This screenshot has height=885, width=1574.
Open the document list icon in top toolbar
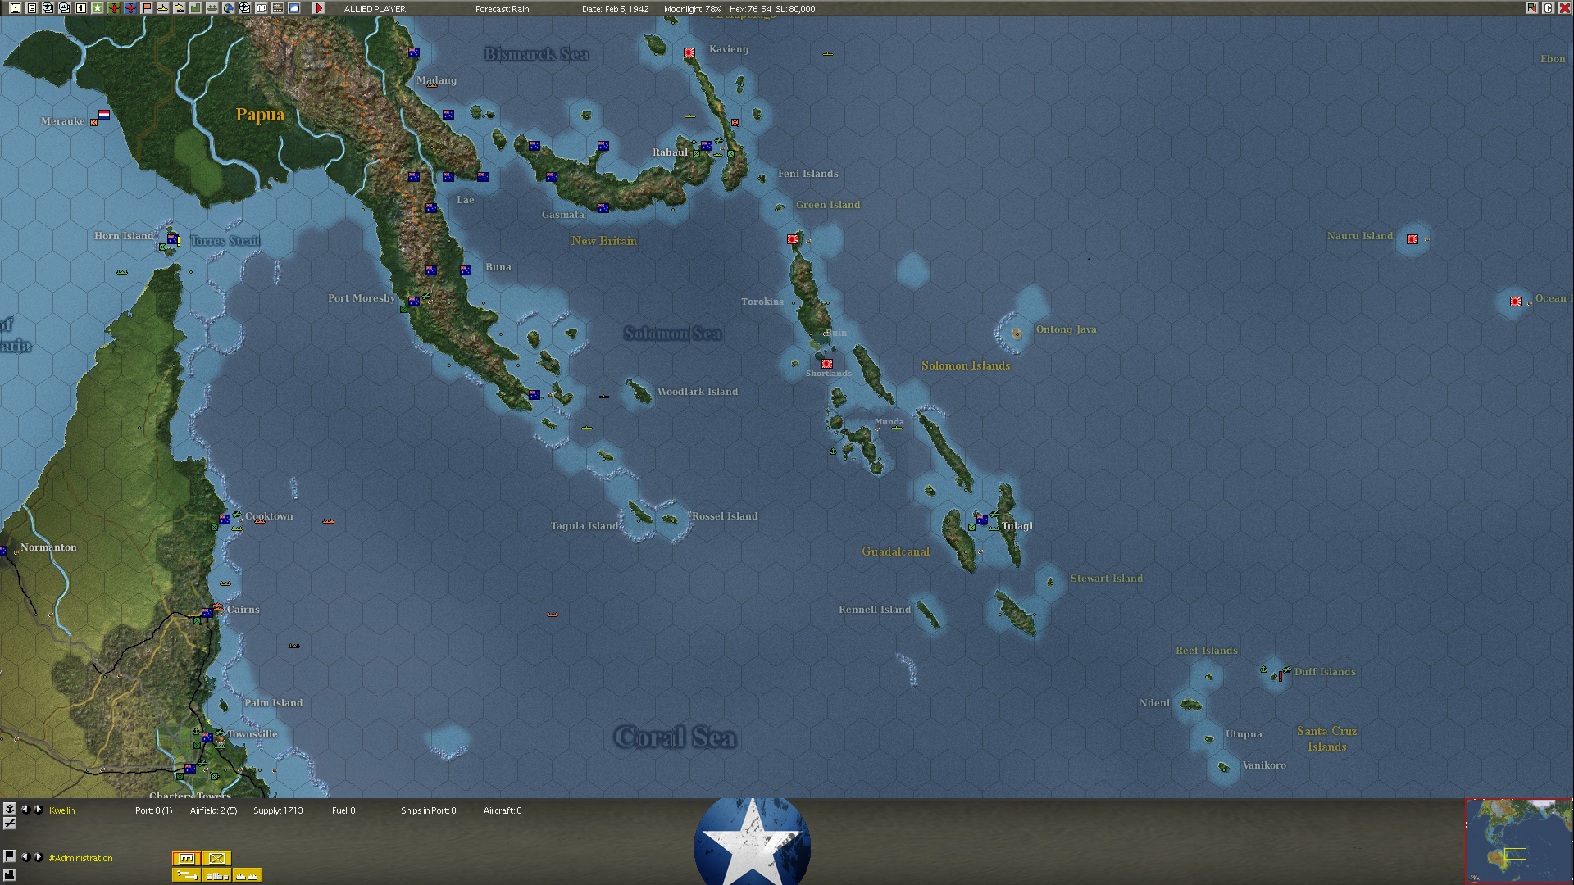[x=32, y=8]
